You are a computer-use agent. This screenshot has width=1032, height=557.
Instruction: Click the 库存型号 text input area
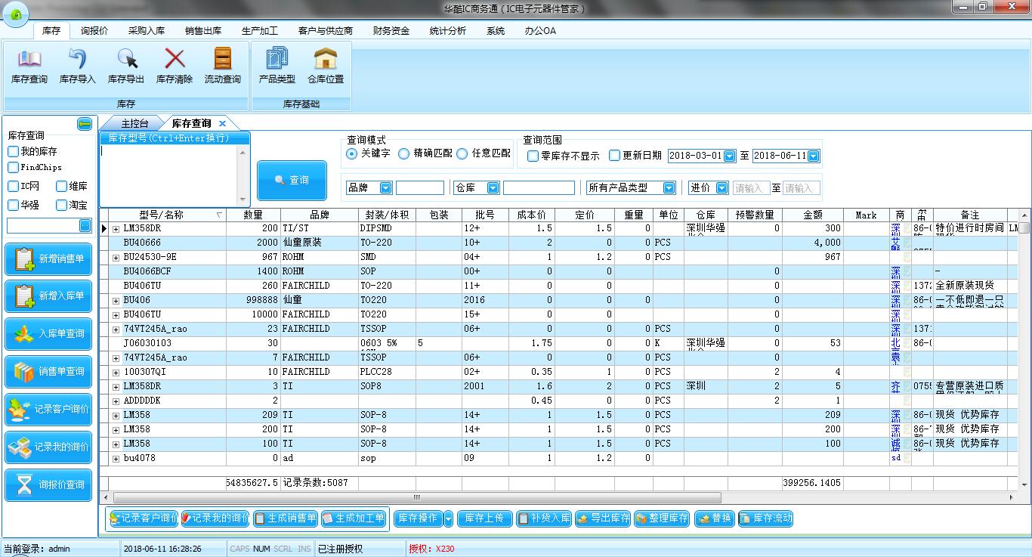[169, 174]
